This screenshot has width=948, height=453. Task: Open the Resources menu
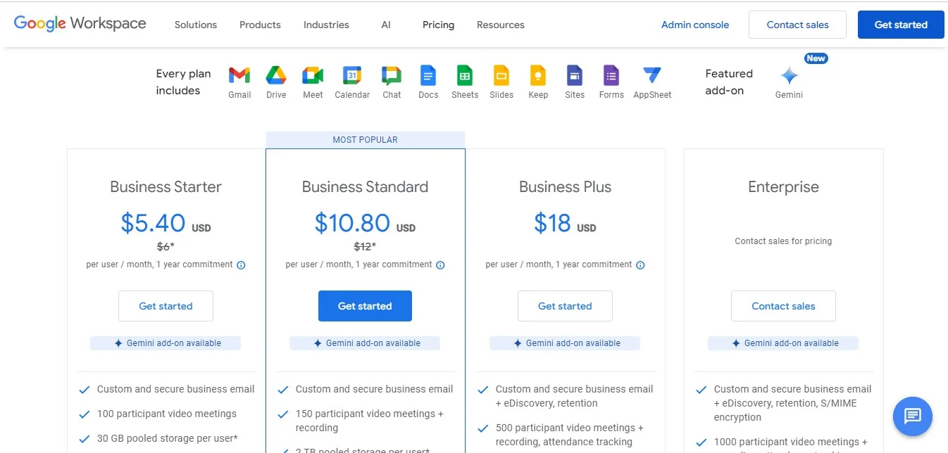pyautogui.click(x=501, y=25)
